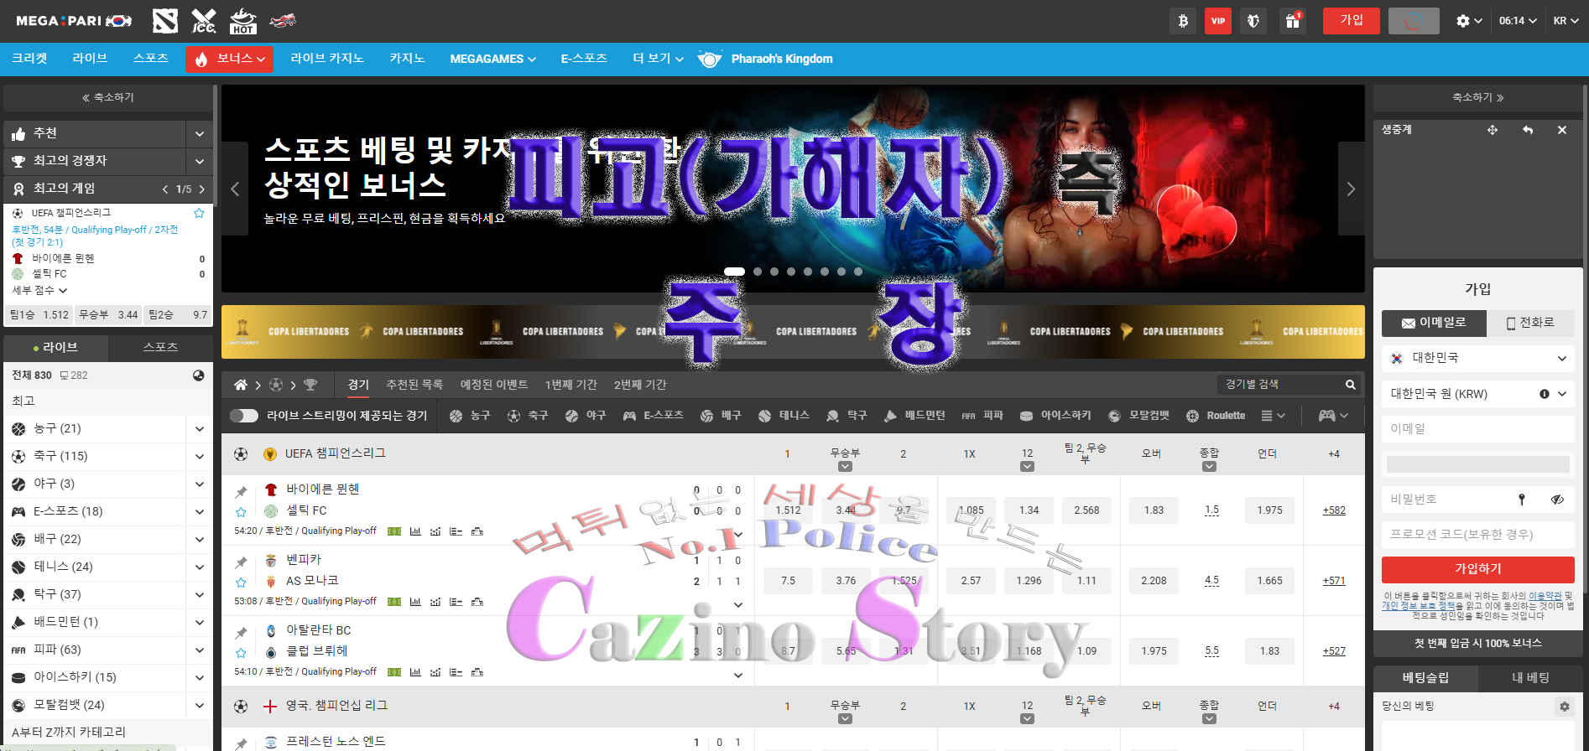Screen dimensions: 1589x751
Task: Open bet slip settings gear
Action: tap(1565, 707)
